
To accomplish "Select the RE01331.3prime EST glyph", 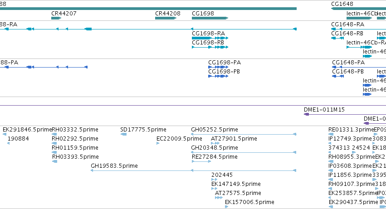I will tap(331, 134).
